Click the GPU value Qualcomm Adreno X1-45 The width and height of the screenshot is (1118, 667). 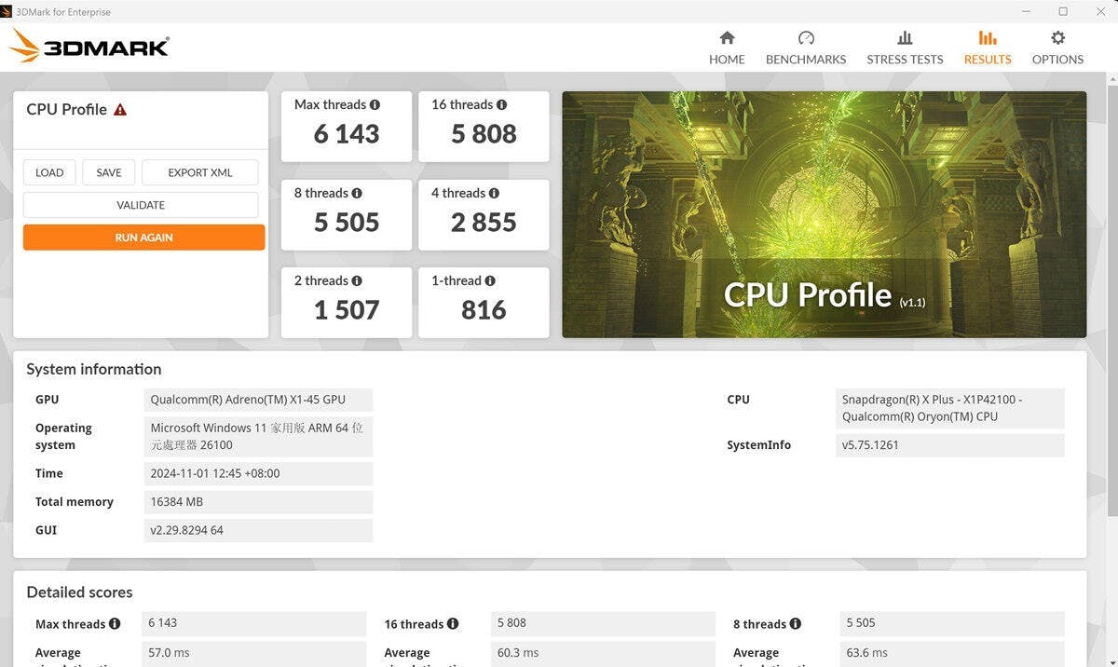tap(258, 400)
